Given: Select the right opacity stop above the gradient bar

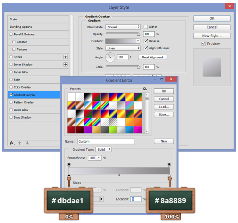Looking at the screenshot, I should [x=169, y=164].
